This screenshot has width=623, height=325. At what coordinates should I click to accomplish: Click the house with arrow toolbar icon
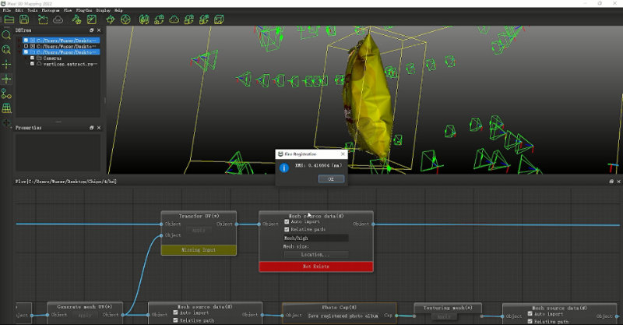(x=160, y=19)
